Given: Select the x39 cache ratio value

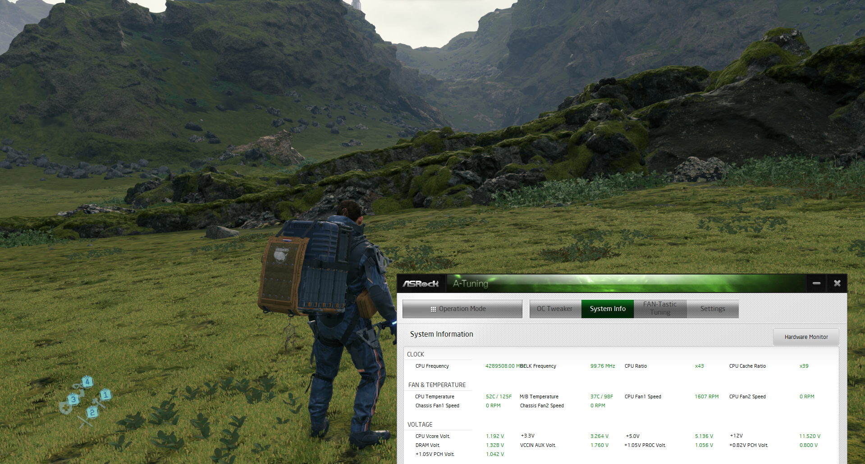Looking at the screenshot, I should click(804, 366).
